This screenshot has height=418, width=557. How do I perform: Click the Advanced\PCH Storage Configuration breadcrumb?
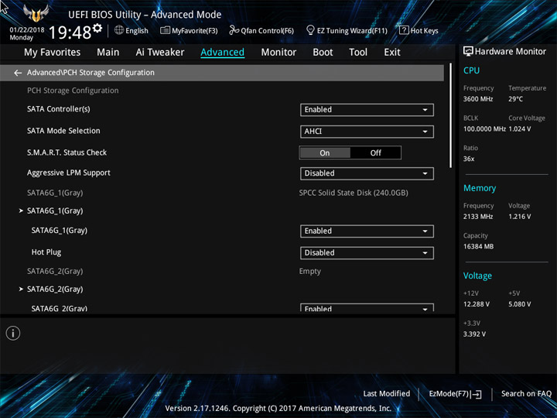tap(91, 73)
